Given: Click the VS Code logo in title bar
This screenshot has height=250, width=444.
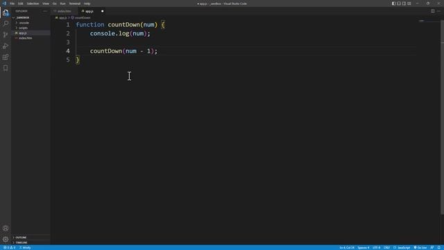Looking at the screenshot, I should [4, 3].
